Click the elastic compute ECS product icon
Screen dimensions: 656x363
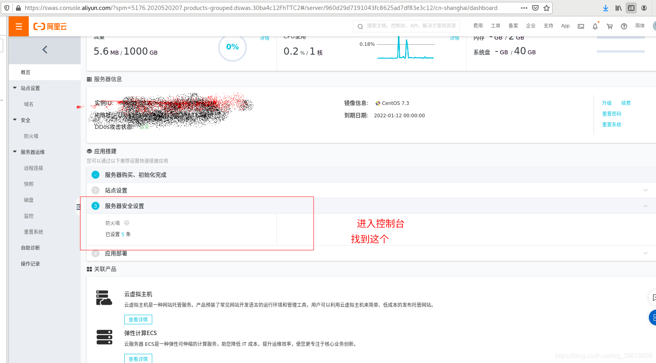pyautogui.click(x=104, y=337)
